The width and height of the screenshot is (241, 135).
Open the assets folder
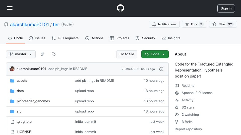22,81
